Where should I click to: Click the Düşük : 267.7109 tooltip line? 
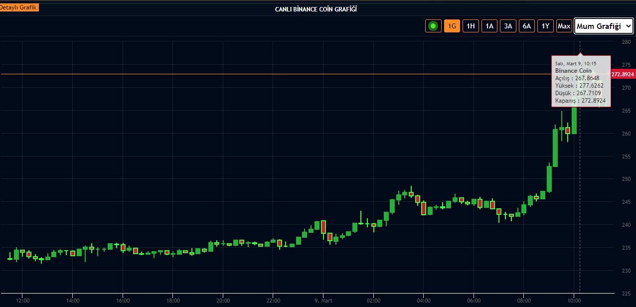click(x=578, y=93)
